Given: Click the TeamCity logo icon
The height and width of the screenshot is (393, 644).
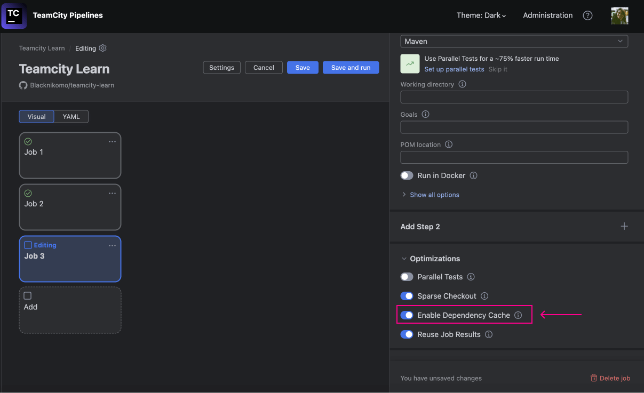Looking at the screenshot, I should tap(13, 15).
